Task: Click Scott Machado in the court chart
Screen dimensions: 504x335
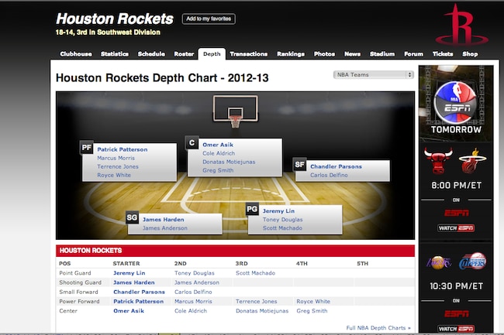Action: 282,228
